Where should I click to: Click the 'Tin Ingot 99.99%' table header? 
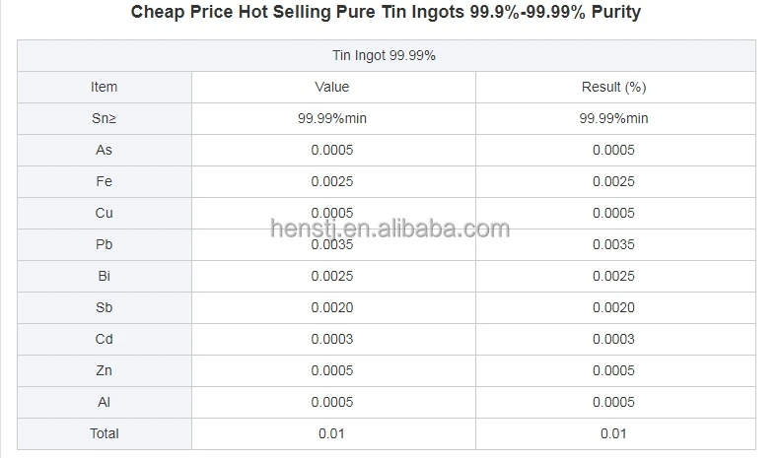pos(386,55)
